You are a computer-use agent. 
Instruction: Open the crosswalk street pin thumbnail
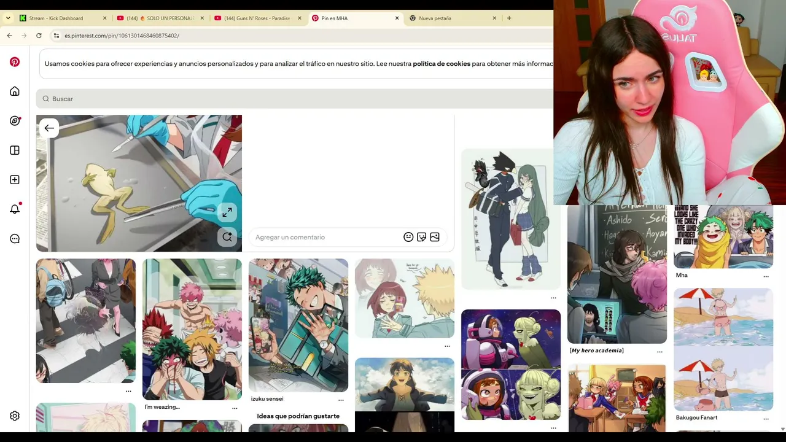click(86, 321)
